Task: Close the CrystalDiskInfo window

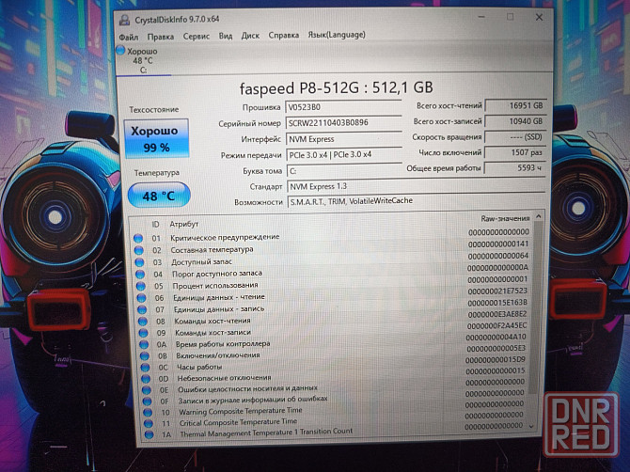Action: [539, 17]
